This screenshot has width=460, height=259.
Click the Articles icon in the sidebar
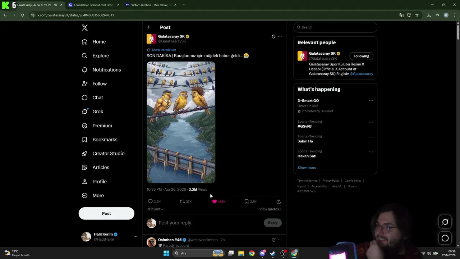[x=84, y=167]
